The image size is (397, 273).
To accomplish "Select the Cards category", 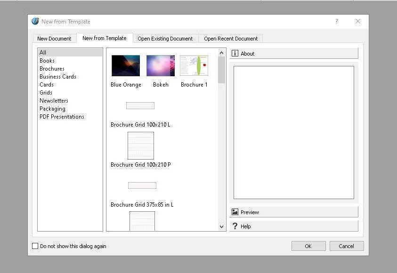I will (70, 85).
